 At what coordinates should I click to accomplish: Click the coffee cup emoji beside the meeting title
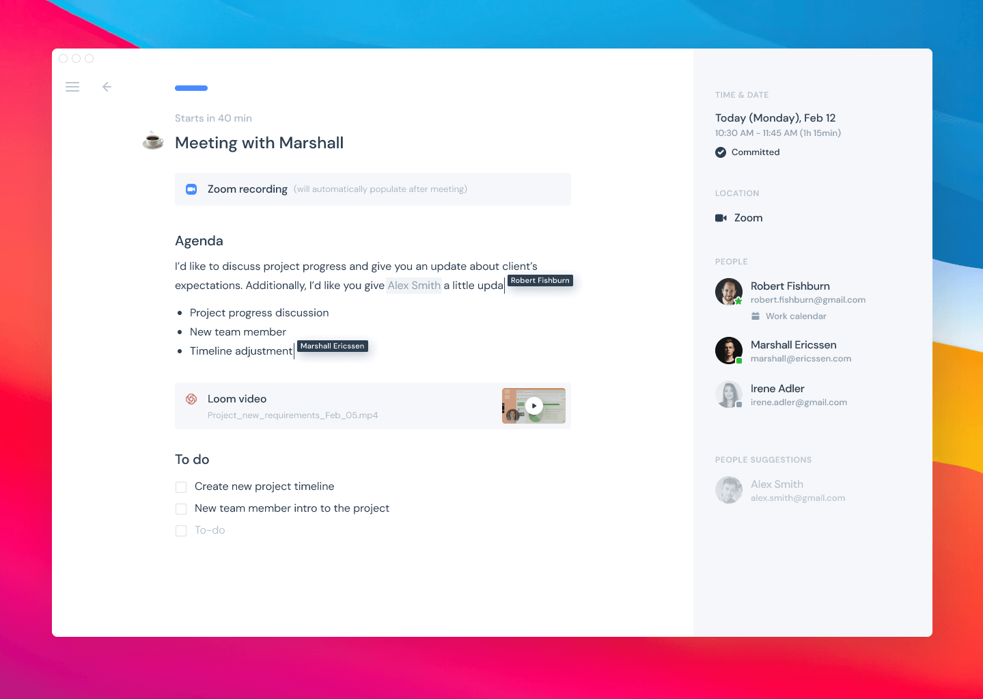point(152,141)
